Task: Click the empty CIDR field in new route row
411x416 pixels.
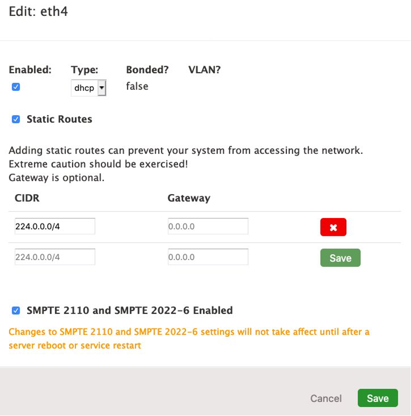Action: [55, 256]
